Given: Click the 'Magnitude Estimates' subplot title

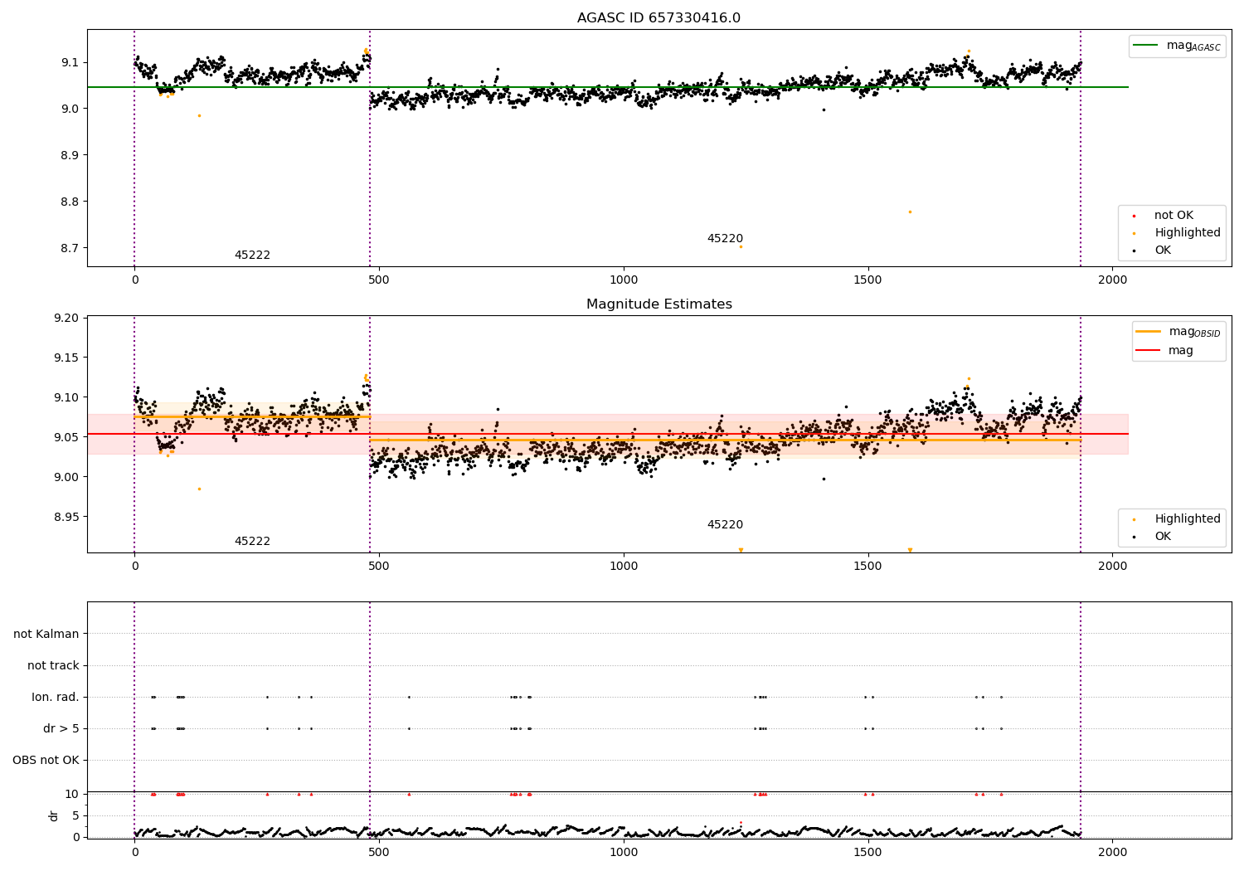Looking at the screenshot, I should click(x=658, y=304).
